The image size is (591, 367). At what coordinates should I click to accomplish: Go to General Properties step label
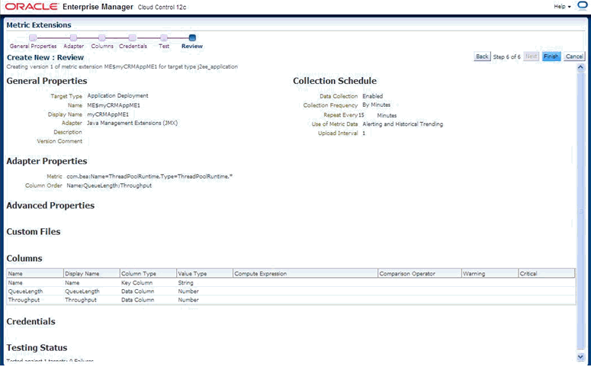(x=33, y=46)
